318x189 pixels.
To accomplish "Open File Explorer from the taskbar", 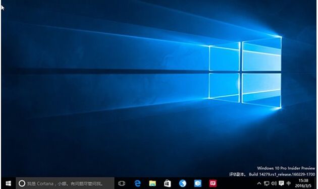I will pyautogui.click(x=152, y=183).
